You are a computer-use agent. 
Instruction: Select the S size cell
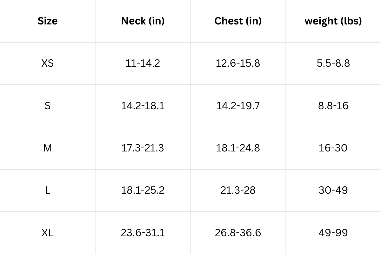[x=48, y=105]
